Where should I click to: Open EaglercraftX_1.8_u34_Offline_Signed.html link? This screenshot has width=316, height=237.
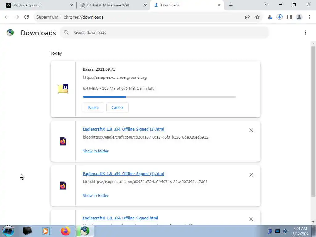(120, 218)
